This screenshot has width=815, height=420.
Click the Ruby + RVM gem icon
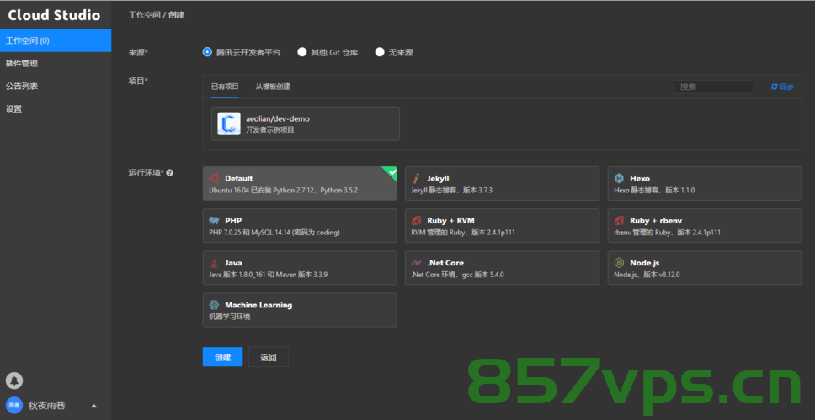point(416,221)
